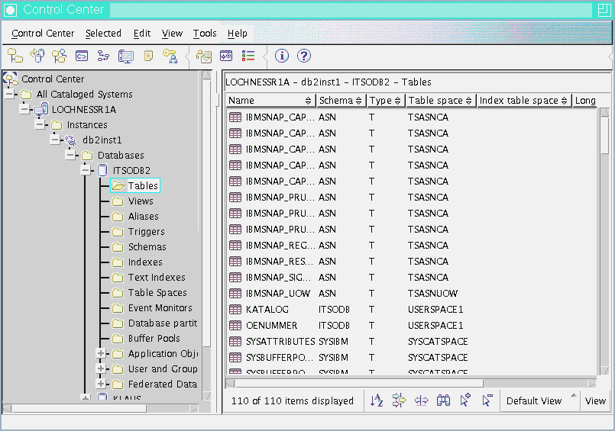Open the Tools menu
The height and width of the screenshot is (431, 615).
(205, 34)
